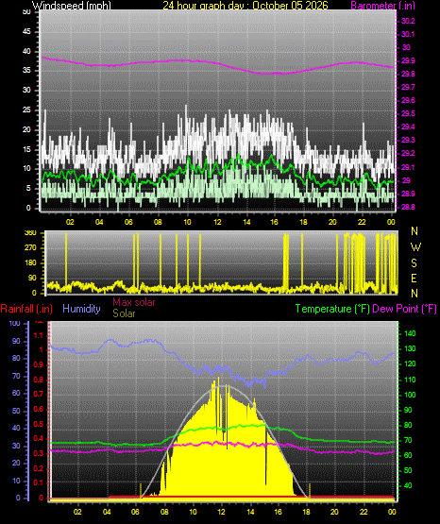Click '100' on the humidity axis
Viewport: 440px width, 524px height.
coord(15,324)
